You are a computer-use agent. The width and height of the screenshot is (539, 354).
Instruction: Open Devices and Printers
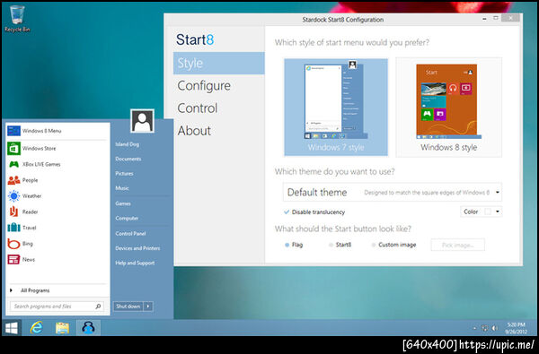137,248
